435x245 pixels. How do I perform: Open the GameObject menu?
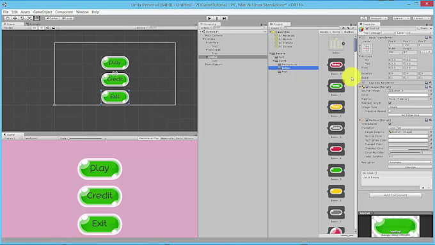tap(42, 12)
